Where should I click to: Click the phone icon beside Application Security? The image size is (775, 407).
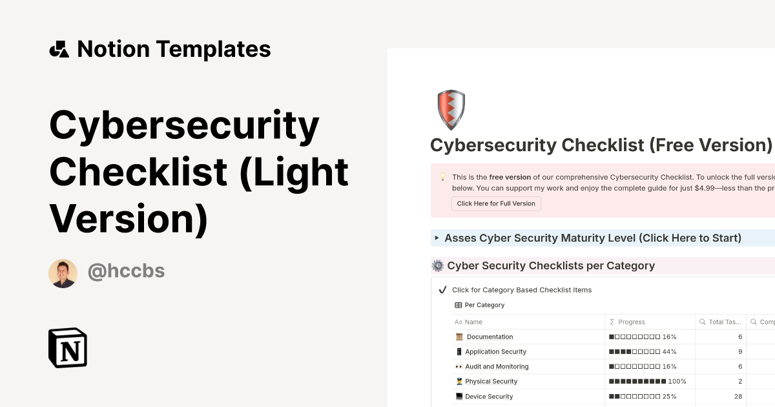click(x=459, y=351)
